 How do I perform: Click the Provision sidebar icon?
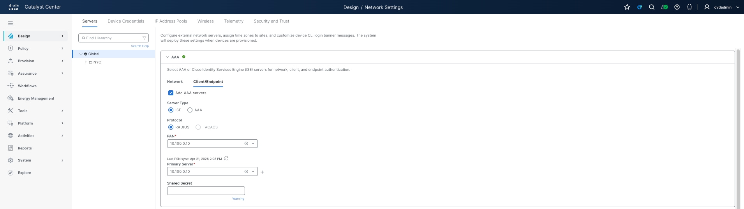tap(11, 61)
